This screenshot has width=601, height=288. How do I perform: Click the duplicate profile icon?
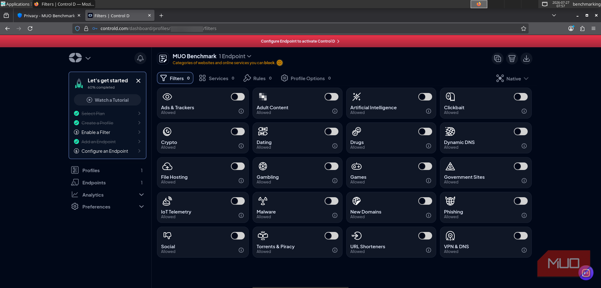point(498,59)
